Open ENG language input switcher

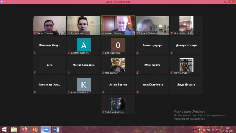click(x=218, y=130)
